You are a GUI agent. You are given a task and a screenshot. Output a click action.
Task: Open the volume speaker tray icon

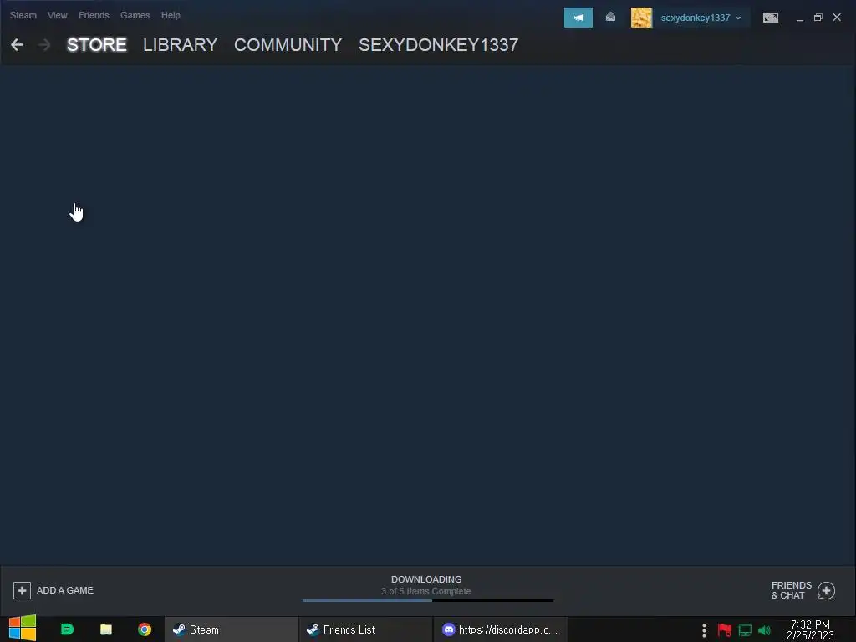(764, 630)
